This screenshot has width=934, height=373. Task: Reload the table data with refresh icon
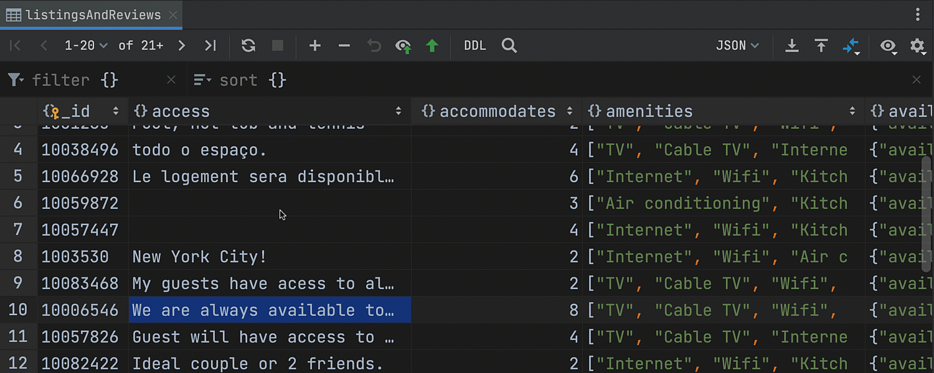(x=248, y=45)
